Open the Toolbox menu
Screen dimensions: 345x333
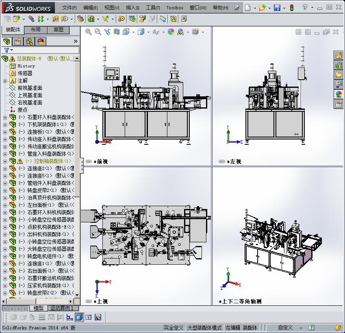coord(175,8)
